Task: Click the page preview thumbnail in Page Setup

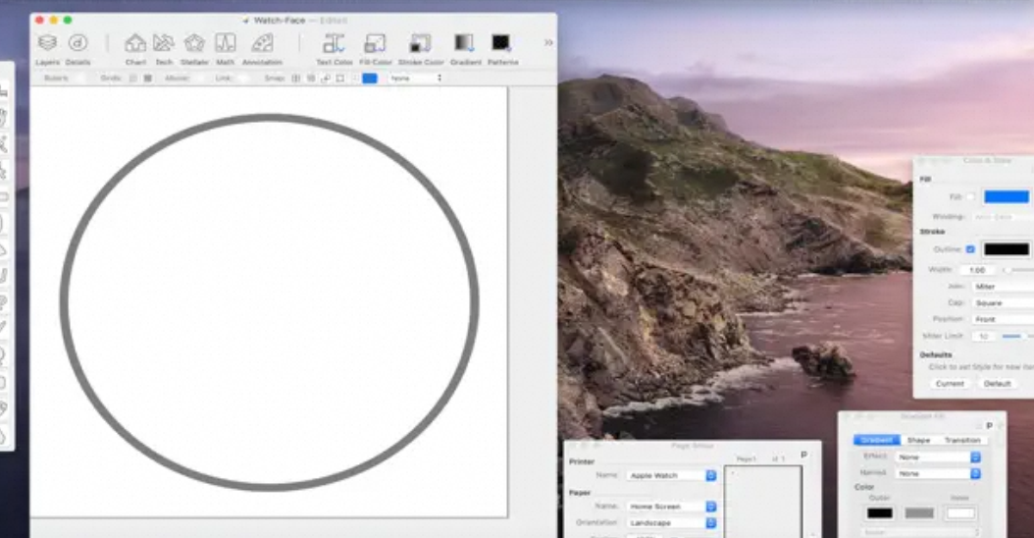Action: [x=763, y=502]
